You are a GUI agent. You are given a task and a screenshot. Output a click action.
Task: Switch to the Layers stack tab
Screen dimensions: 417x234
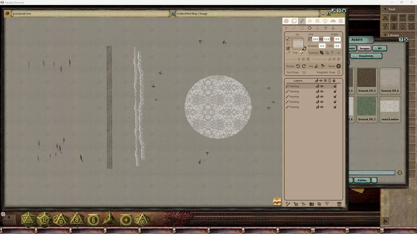pyautogui.click(x=294, y=21)
